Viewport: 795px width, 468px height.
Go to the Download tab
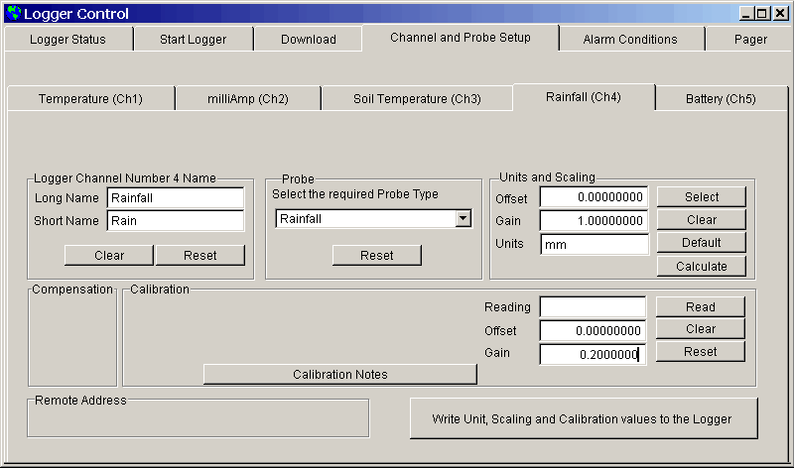[x=309, y=40]
